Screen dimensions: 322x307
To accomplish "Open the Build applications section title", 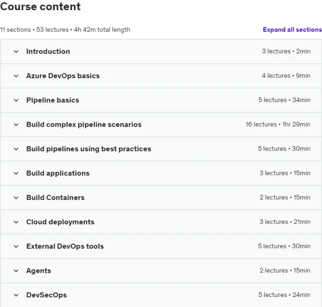I will tap(58, 173).
